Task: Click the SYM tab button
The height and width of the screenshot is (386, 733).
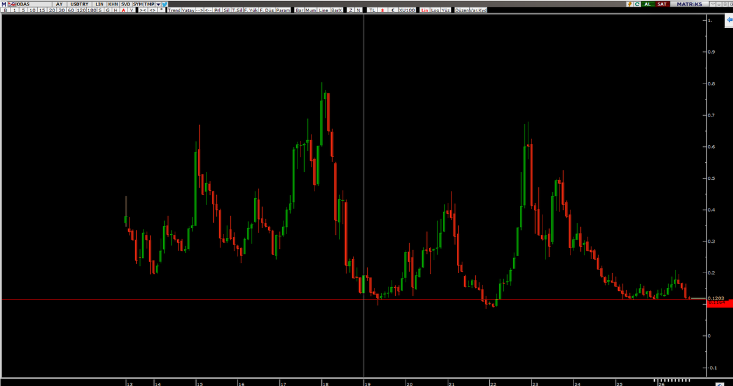Action: click(x=138, y=4)
